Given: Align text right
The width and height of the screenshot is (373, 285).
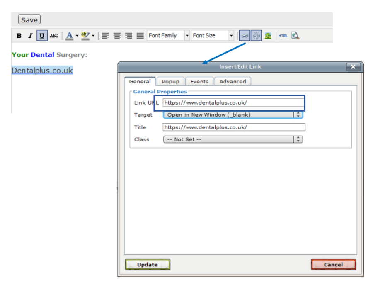Looking at the screenshot, I should click(x=129, y=36).
